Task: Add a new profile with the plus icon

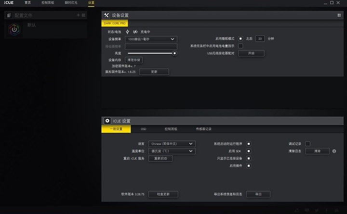Action: [x=78, y=15]
